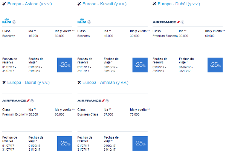Click the airplane icon beside Europa - Astana

point(4,4)
